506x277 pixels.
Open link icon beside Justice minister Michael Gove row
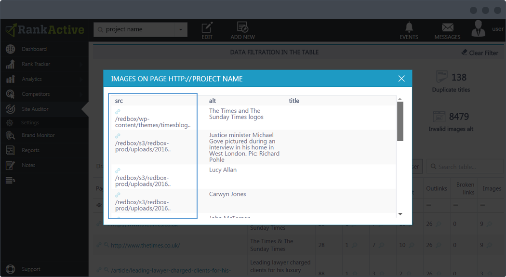118,136
